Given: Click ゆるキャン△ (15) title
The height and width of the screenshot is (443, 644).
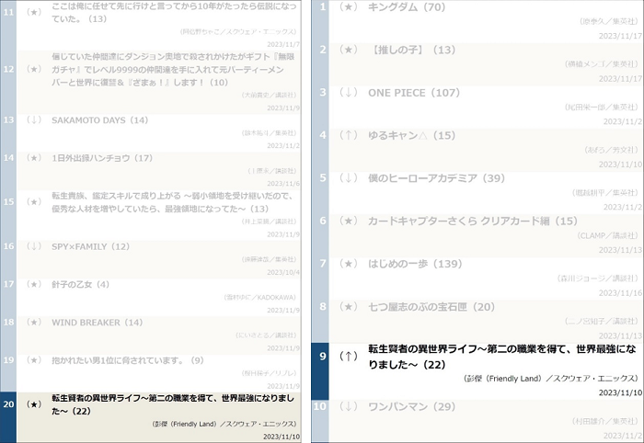Looking at the screenshot, I should pos(412,135).
